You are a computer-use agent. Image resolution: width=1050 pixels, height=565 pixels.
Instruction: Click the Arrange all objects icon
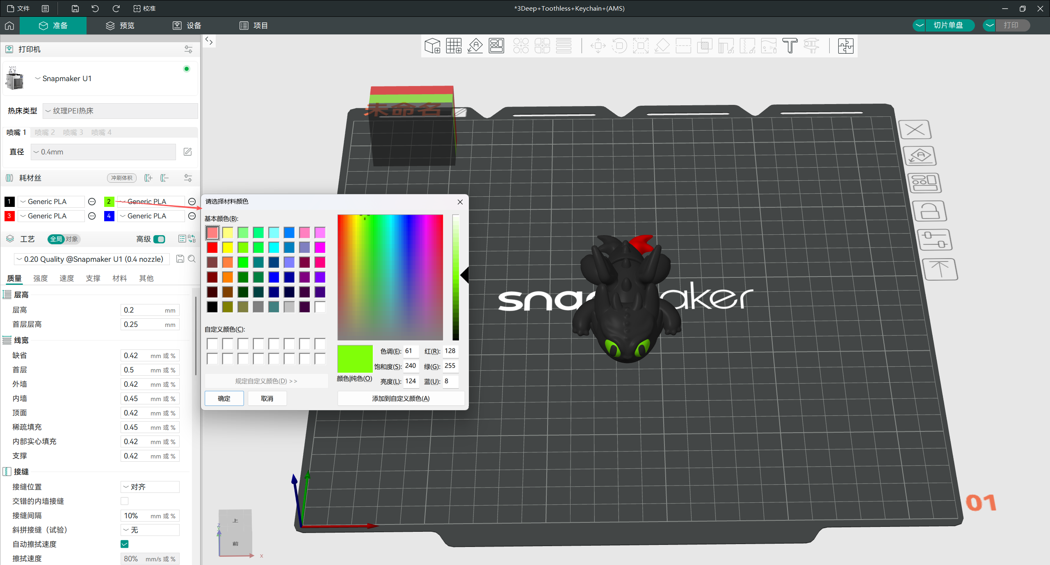click(x=496, y=46)
